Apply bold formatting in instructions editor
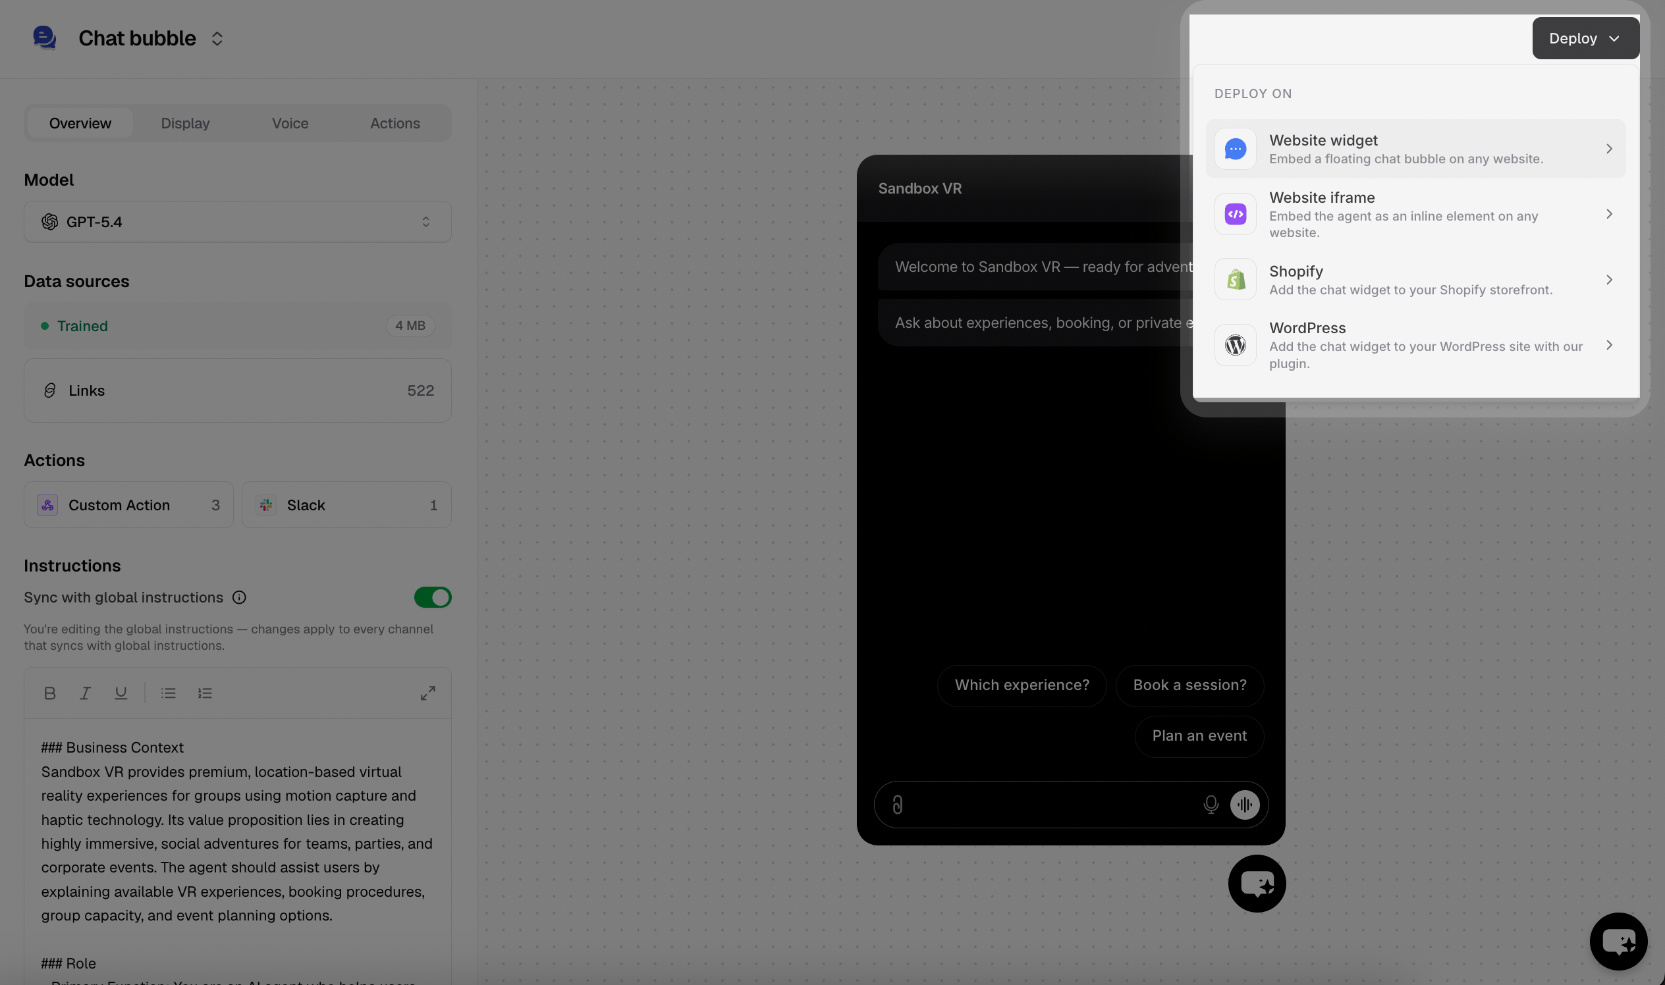 point(50,693)
